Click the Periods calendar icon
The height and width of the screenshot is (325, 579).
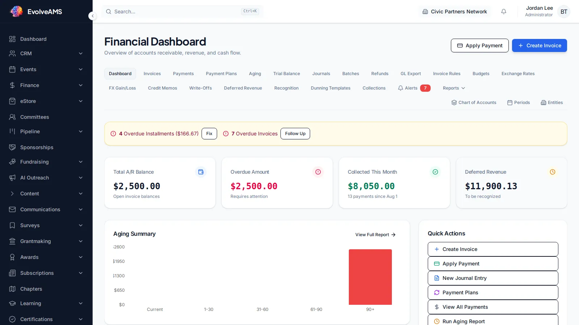pos(510,103)
